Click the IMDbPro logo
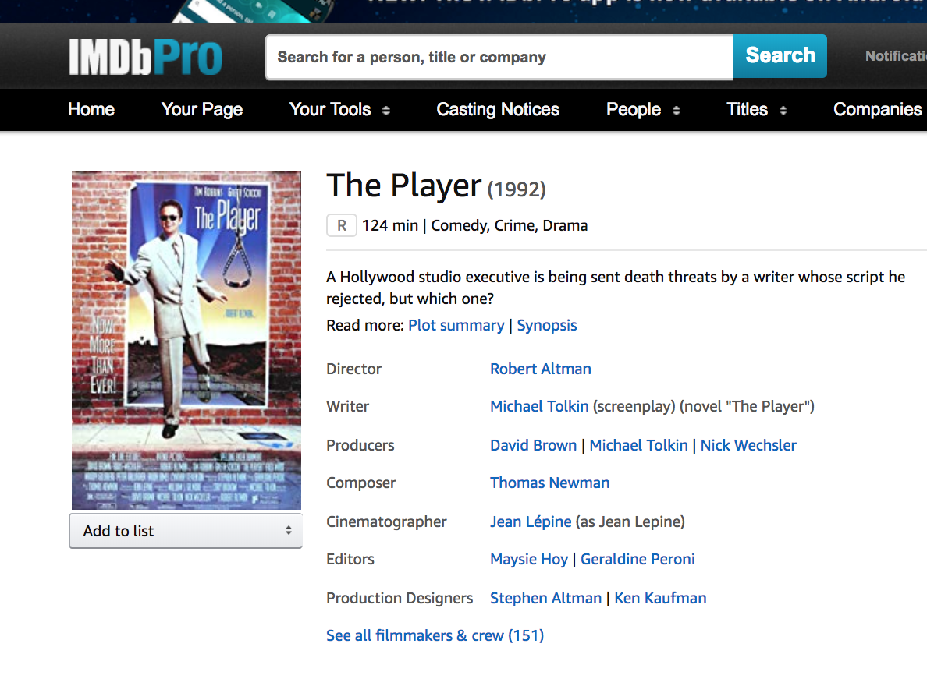 pos(145,58)
